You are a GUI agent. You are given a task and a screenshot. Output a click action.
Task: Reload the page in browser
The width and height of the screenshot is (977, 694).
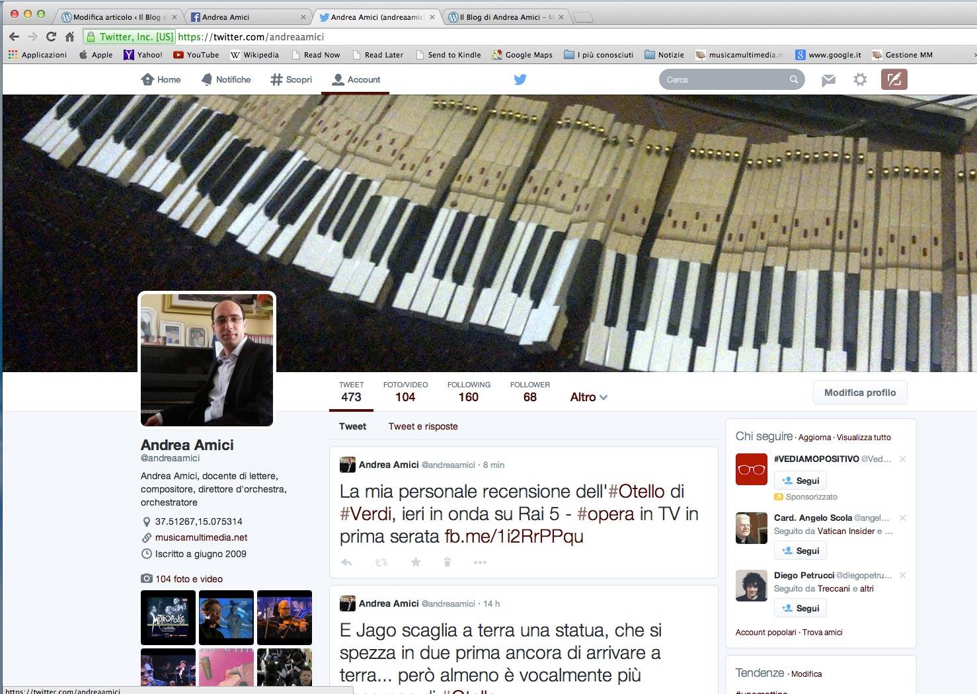51,37
